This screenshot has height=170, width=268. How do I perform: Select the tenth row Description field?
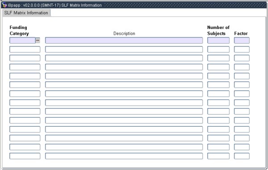click(124, 120)
